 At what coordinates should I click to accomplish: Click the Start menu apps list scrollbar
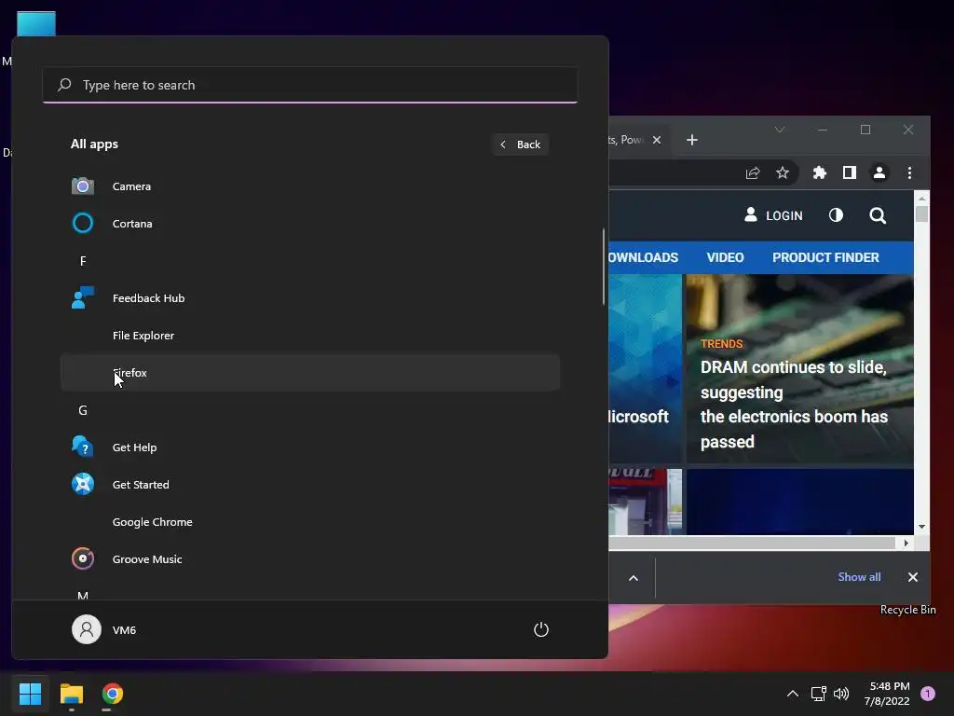[x=604, y=266]
